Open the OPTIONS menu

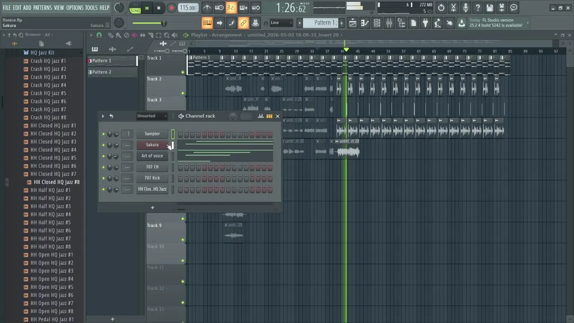click(x=75, y=8)
